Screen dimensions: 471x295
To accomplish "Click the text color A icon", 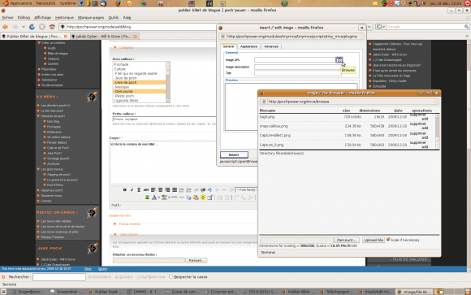I will (154, 197).
